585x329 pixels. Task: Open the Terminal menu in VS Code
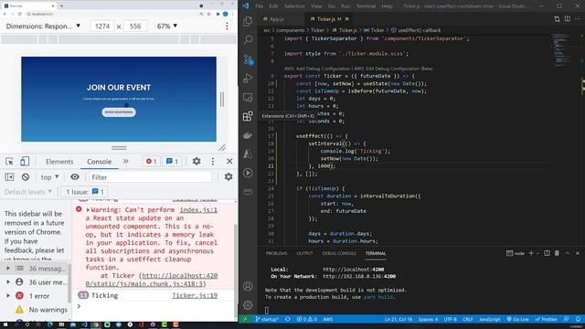point(366,6)
